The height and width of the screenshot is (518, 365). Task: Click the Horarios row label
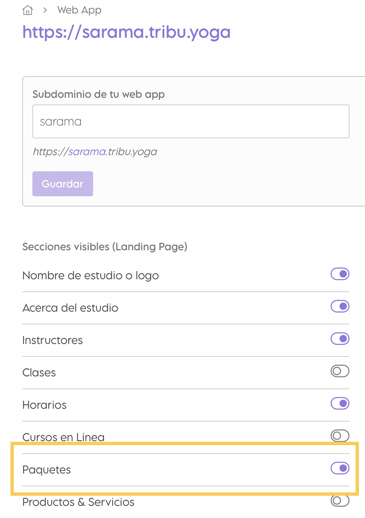coord(45,405)
